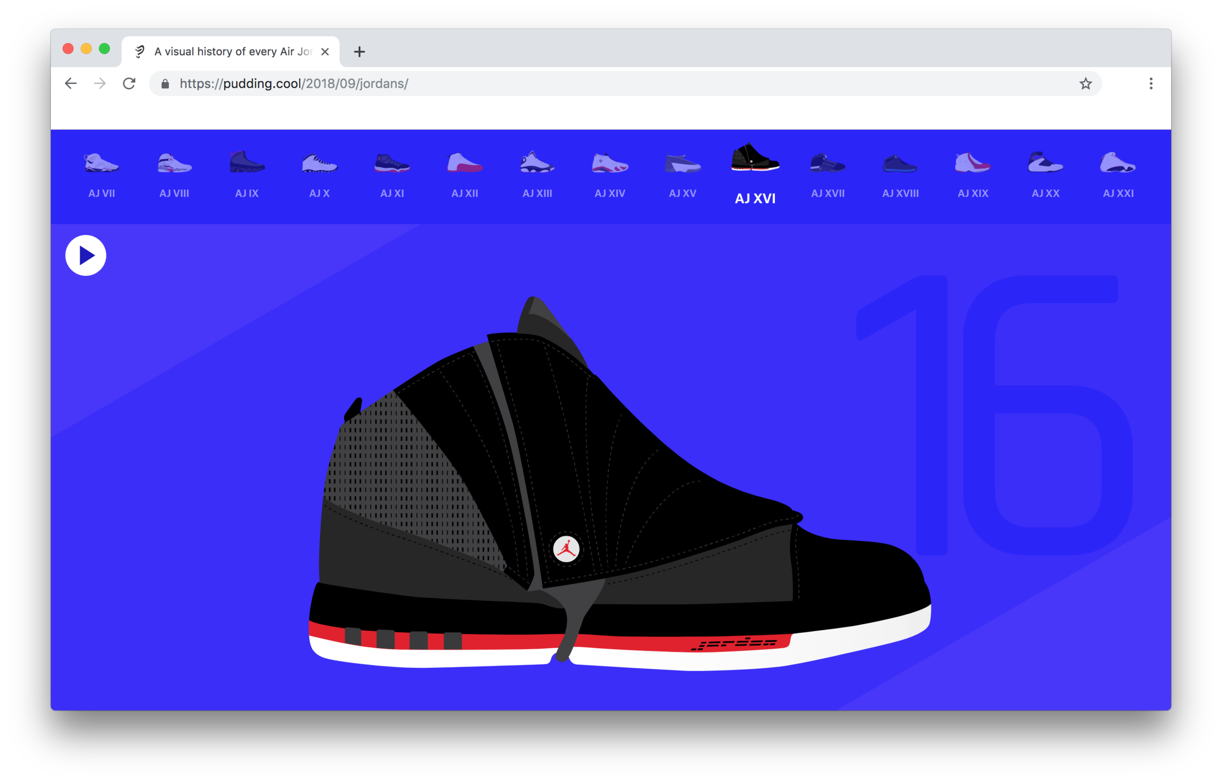Select the AJ XIII shoe icon

tap(537, 162)
